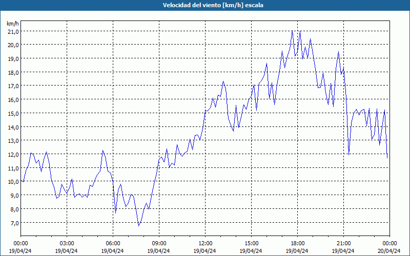Click the 10,0 y-axis value
Screen dimensions: 410x256
(14, 182)
